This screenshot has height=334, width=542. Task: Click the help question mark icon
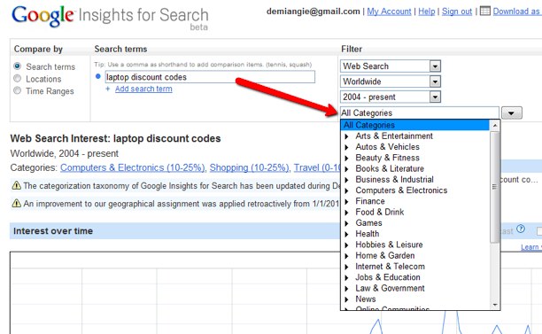[521, 229]
